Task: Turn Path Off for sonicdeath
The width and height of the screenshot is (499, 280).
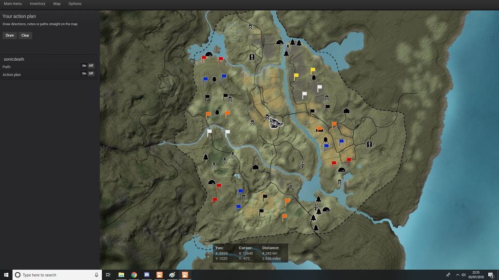Action: (91, 66)
